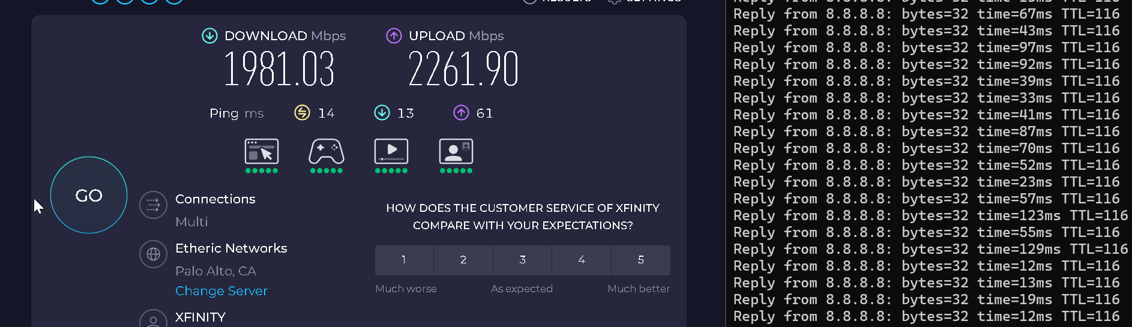Select rating 3, As expected
Screen dimensions: 1132x327
pyautogui.click(x=522, y=260)
